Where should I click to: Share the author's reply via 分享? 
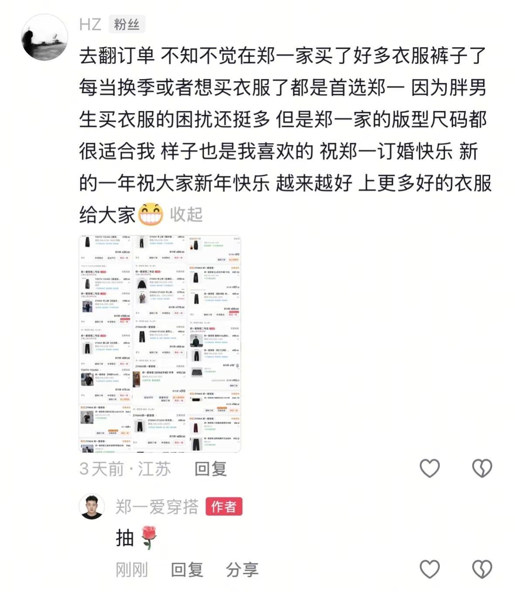(x=242, y=569)
